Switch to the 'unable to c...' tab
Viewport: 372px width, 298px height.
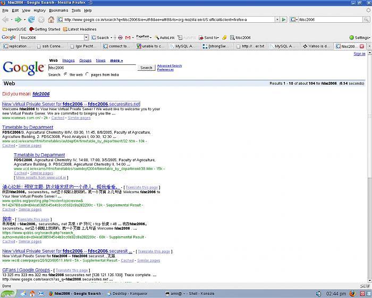click(150, 46)
